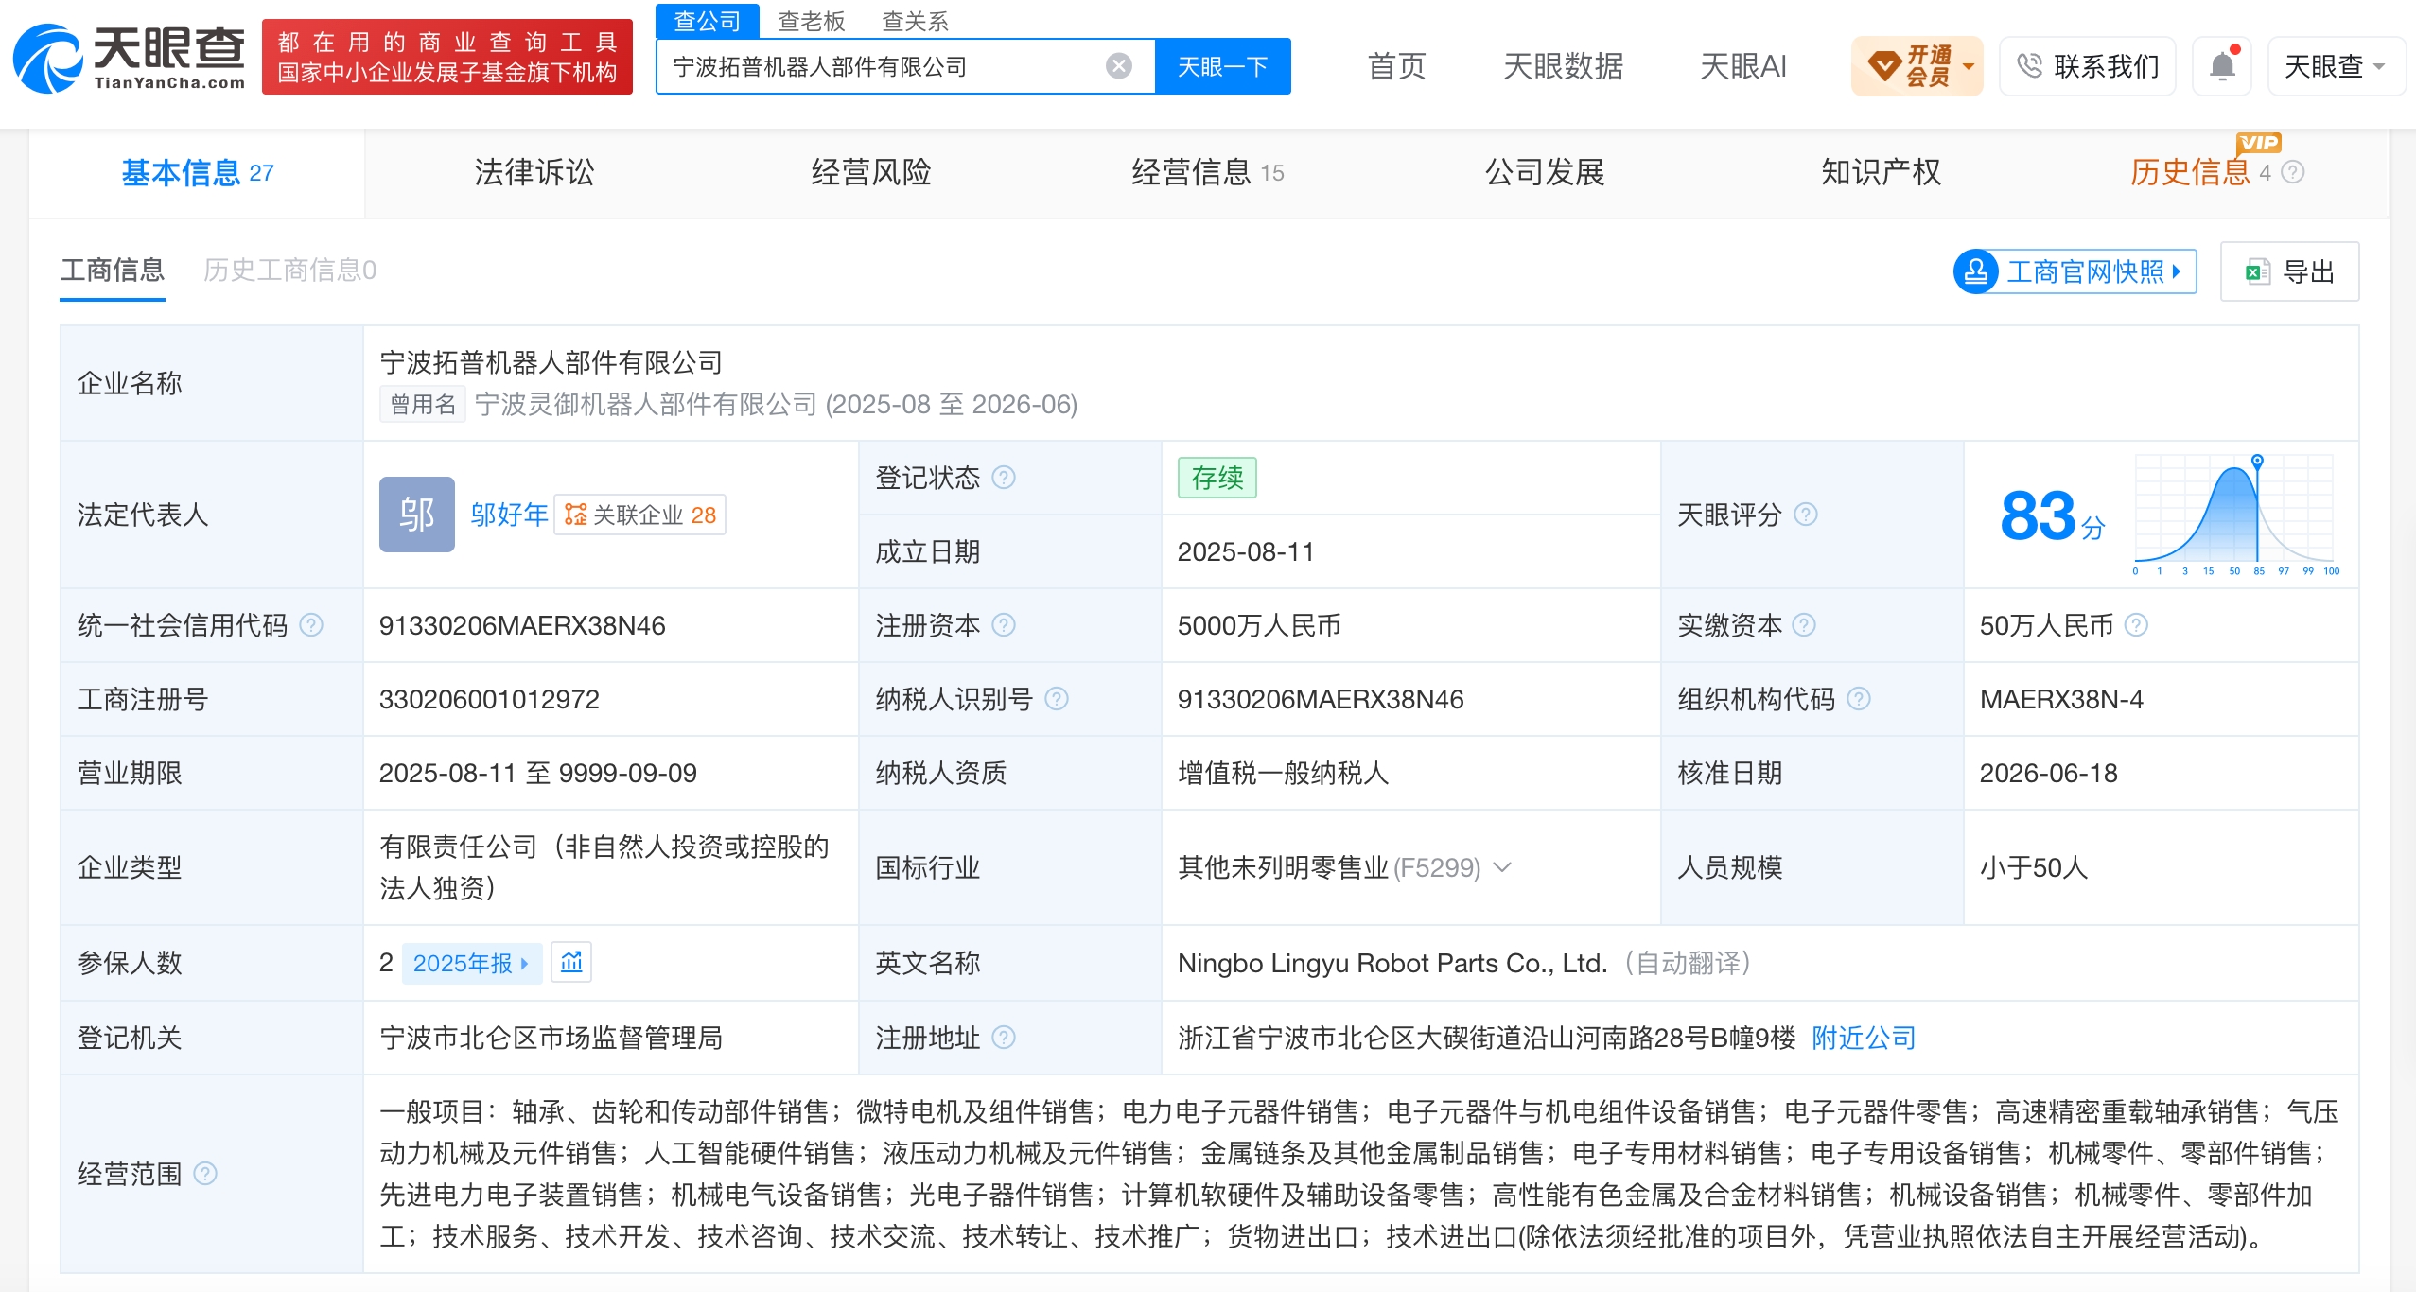This screenshot has width=2416, height=1292.
Task: Click help icon beside 组织机构代码
Action: pyautogui.click(x=1859, y=699)
